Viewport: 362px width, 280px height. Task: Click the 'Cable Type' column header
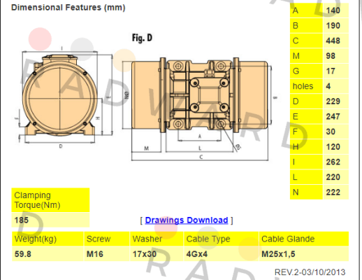coord(222,239)
